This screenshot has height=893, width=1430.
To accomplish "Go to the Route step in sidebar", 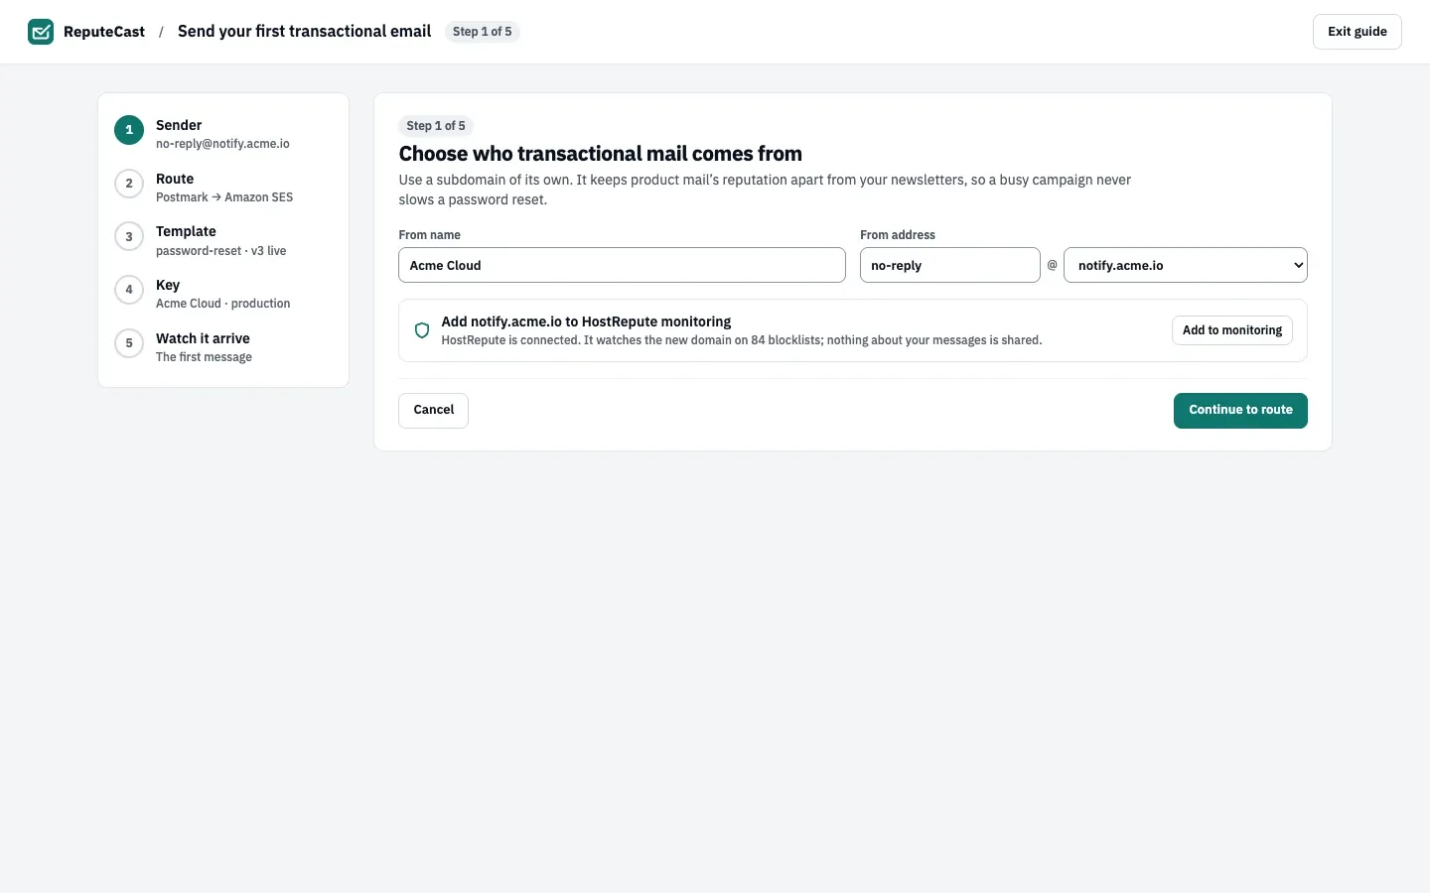I will pos(223,188).
